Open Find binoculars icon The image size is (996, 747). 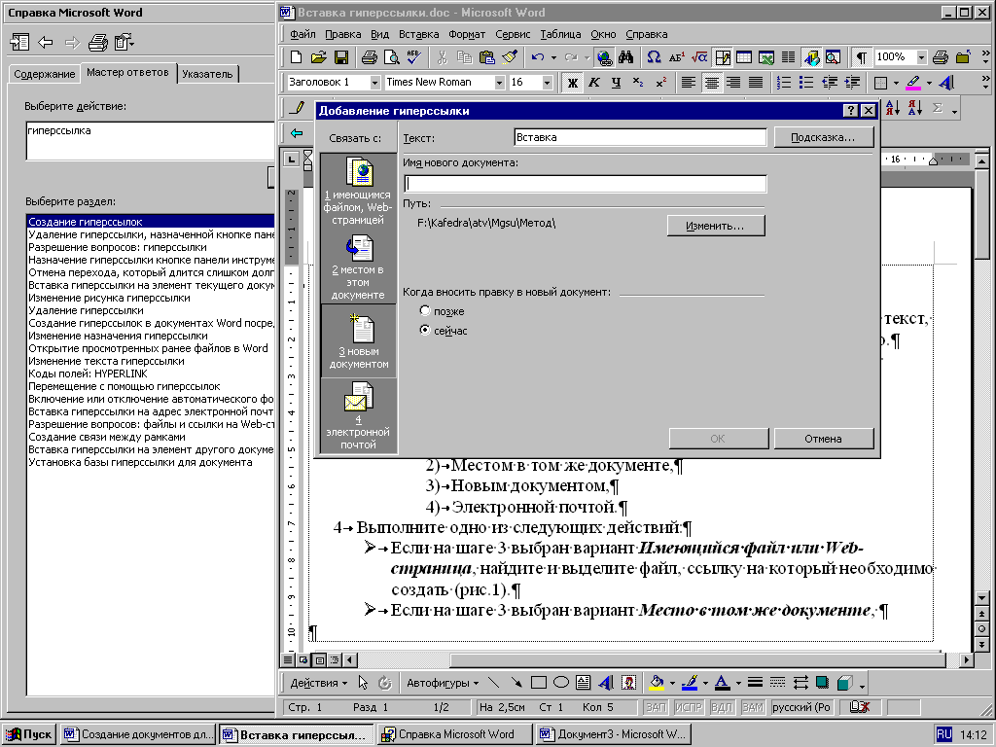coord(626,57)
